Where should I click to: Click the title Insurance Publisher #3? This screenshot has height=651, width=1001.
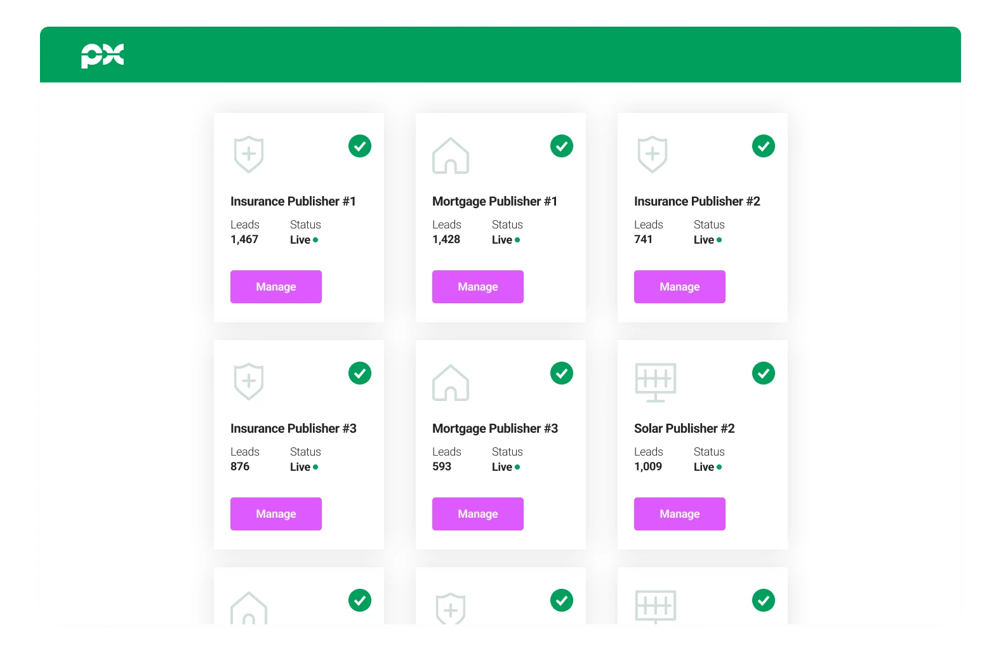[x=293, y=428]
